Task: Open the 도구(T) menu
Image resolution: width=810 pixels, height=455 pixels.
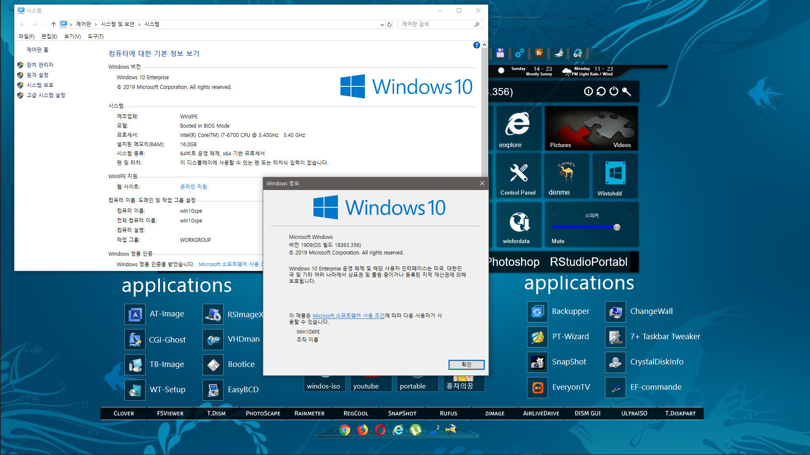Action: tap(96, 37)
